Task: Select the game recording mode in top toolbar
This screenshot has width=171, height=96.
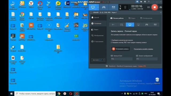Action: pyautogui.click(x=104, y=7)
